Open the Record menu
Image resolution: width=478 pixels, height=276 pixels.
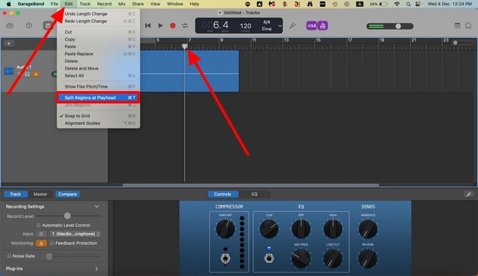[104, 4]
